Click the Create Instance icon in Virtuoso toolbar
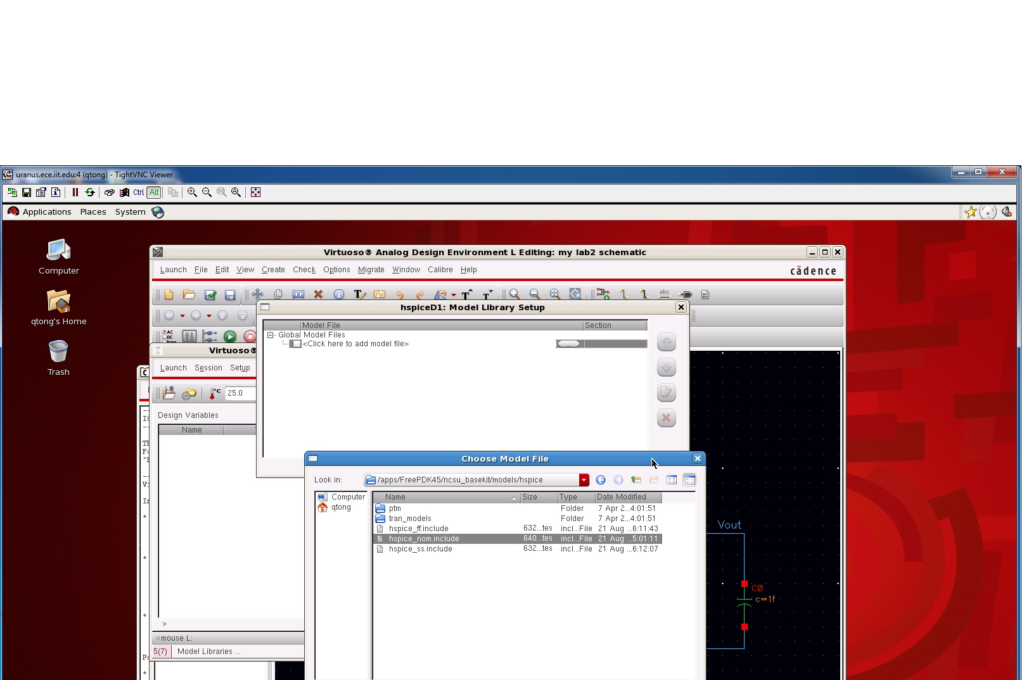This screenshot has height=680, width=1024. tap(603, 294)
